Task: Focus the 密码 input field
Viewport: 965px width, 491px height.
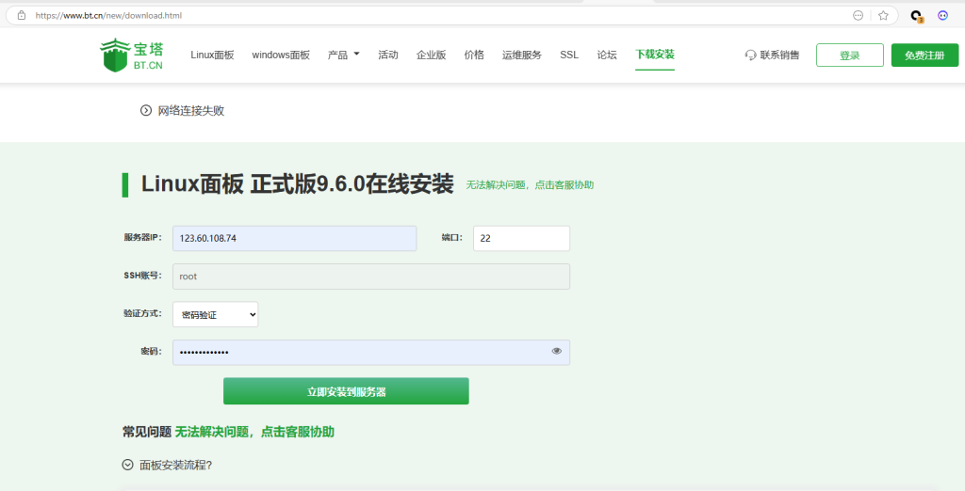Action: (371, 353)
